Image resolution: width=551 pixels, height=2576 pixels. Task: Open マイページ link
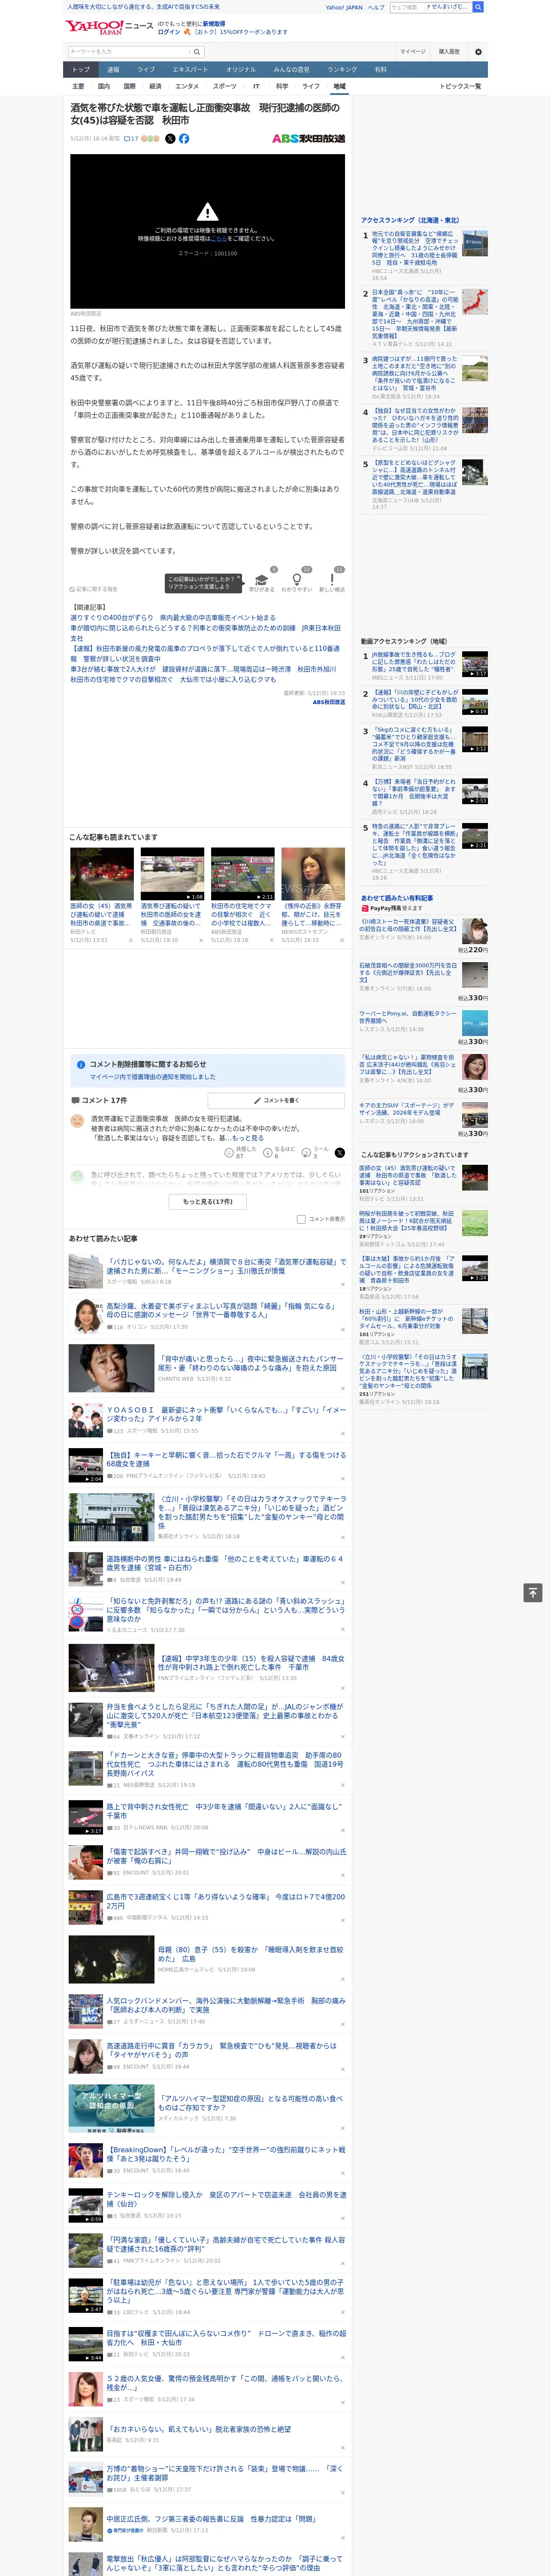(412, 52)
